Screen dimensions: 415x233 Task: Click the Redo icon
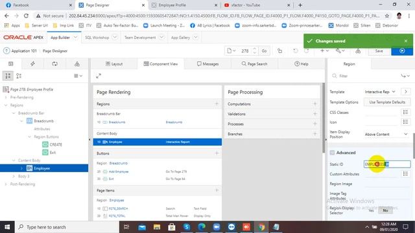307,50
